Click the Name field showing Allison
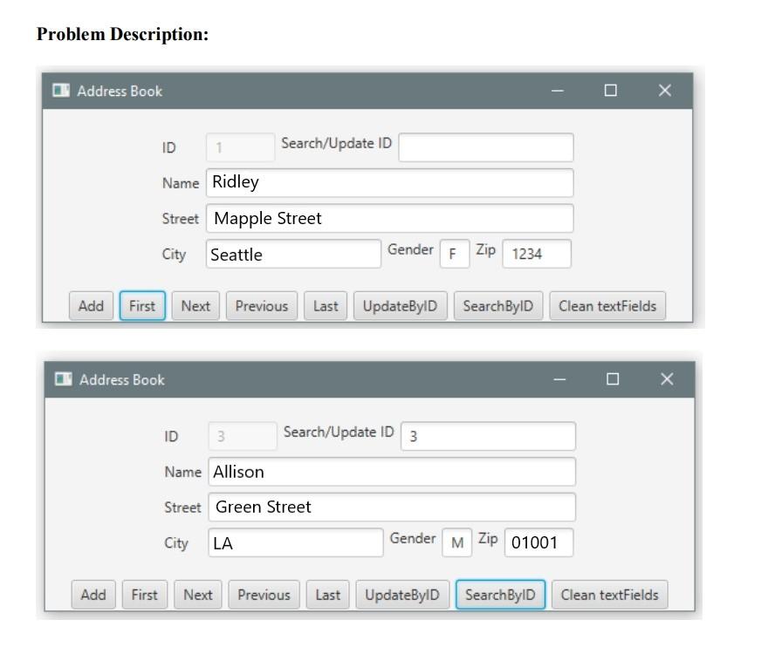 coord(390,472)
